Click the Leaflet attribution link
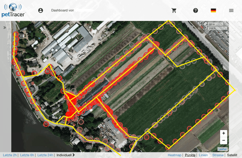The image size is (242, 158). click(222, 149)
